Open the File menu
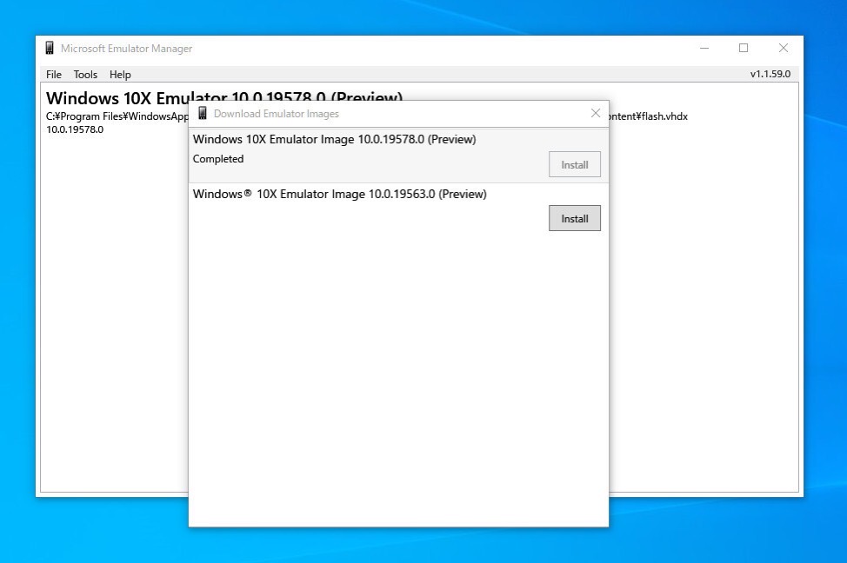The image size is (847, 563). pos(53,75)
